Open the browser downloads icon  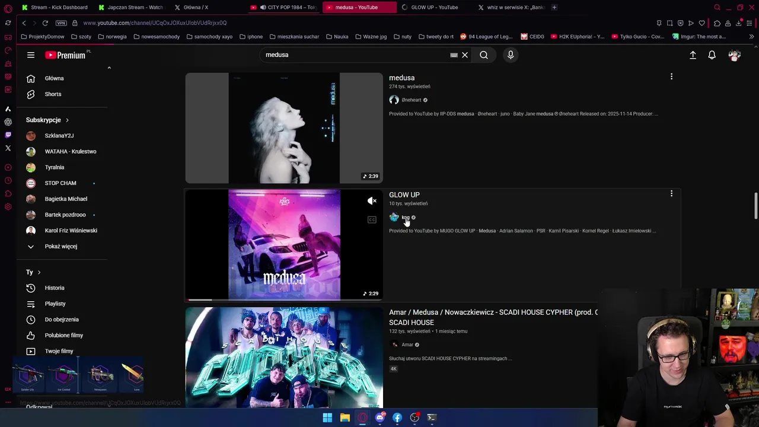(739, 23)
